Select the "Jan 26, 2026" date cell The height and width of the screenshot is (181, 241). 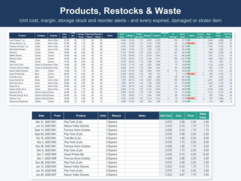tap(41, 175)
